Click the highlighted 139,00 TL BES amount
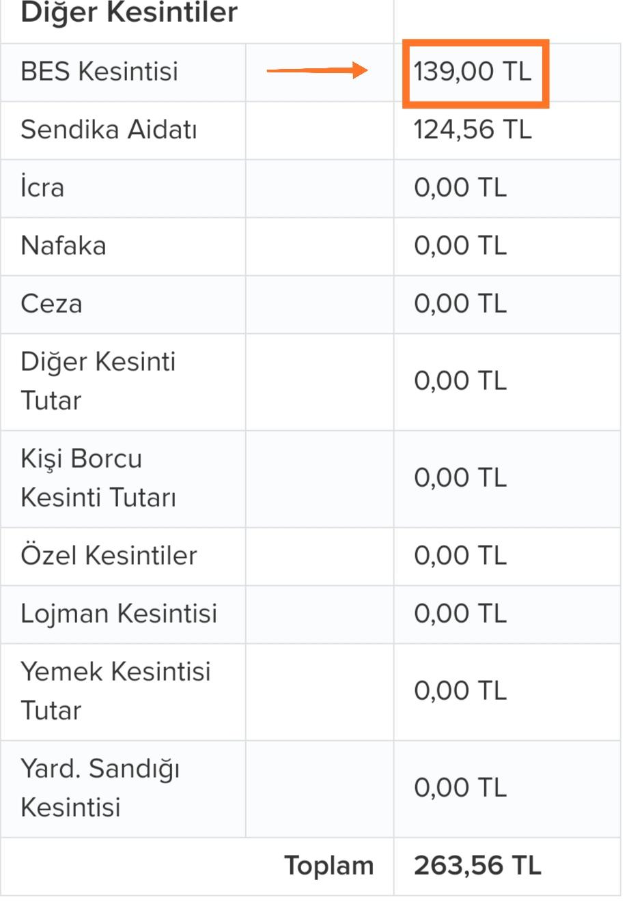This screenshot has width=644, height=904. click(473, 71)
